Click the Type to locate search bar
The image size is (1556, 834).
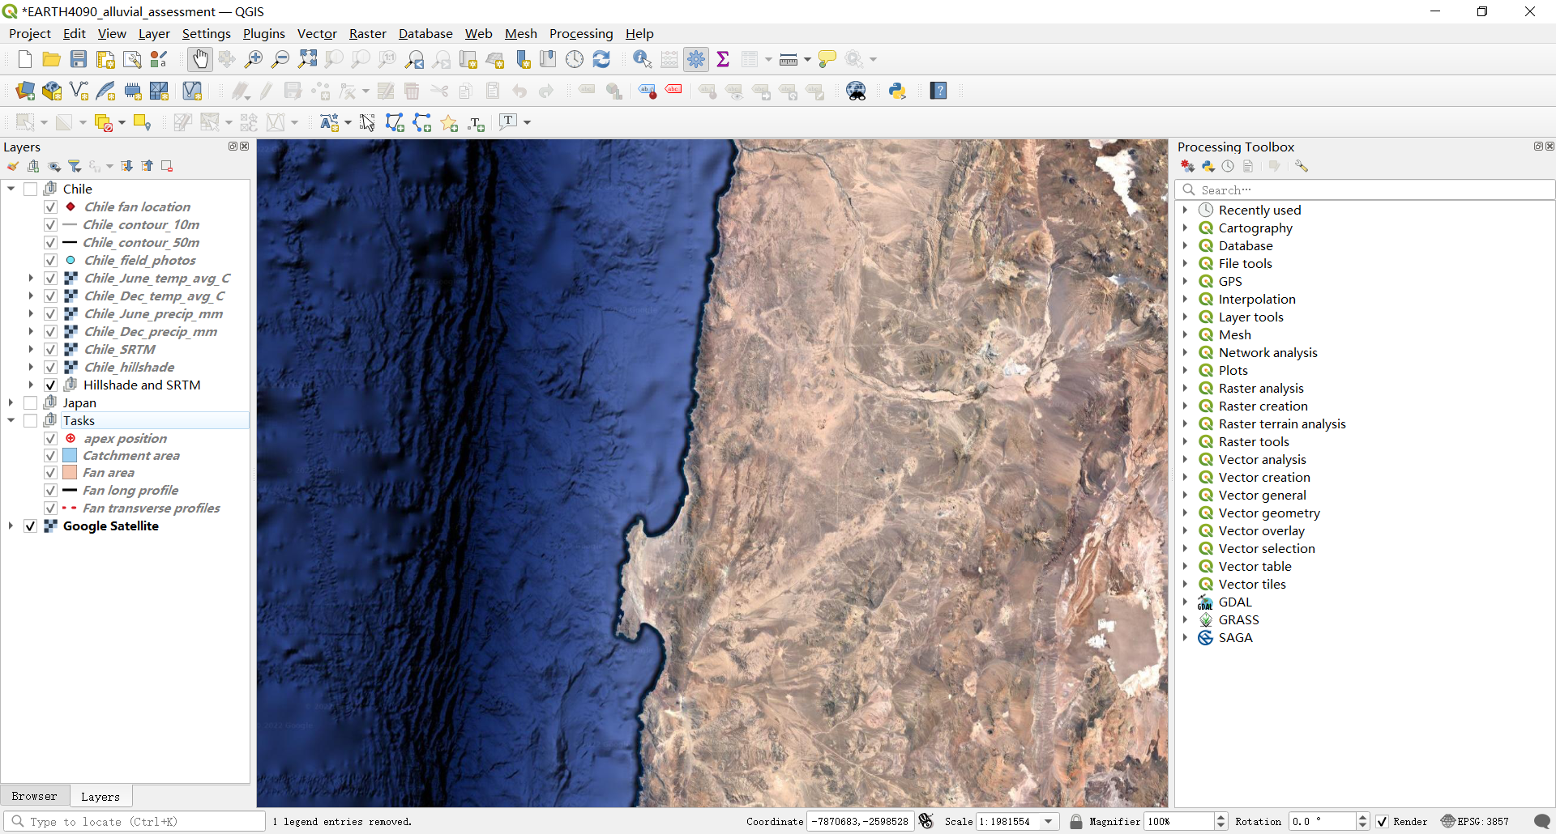pos(135,821)
